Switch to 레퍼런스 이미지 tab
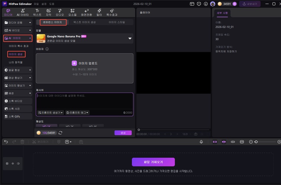Screen dimensions: 281x185 tap(53, 22)
